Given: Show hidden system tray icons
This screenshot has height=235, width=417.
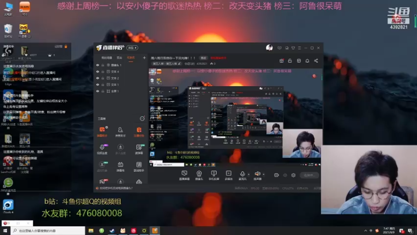Looking at the screenshot, I should 366,231.
